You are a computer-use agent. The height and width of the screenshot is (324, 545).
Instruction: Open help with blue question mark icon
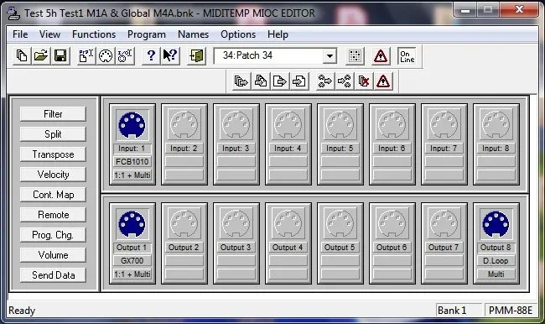point(151,55)
